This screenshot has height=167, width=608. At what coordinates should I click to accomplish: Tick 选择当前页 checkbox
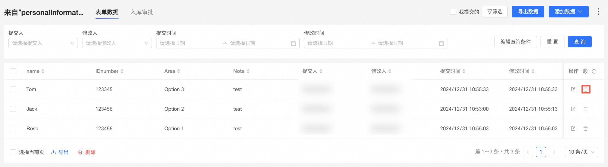point(13,152)
